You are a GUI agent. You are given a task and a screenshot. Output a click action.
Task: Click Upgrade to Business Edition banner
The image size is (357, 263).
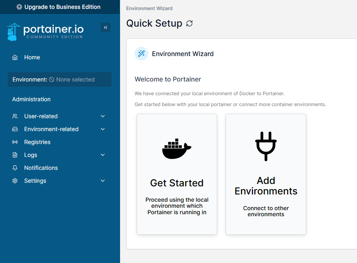(x=60, y=7)
